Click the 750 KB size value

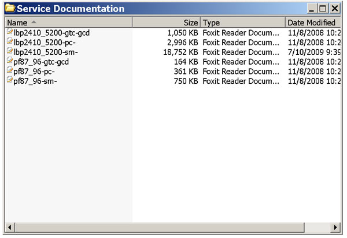tap(186, 81)
